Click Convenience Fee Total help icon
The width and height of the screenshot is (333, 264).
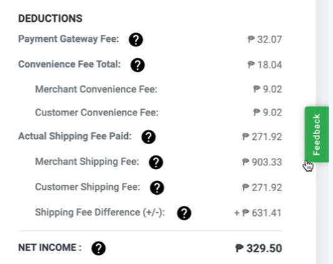[138, 65]
